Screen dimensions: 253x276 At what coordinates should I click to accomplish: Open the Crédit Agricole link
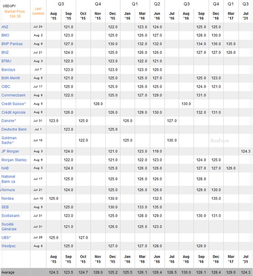(x=13, y=112)
